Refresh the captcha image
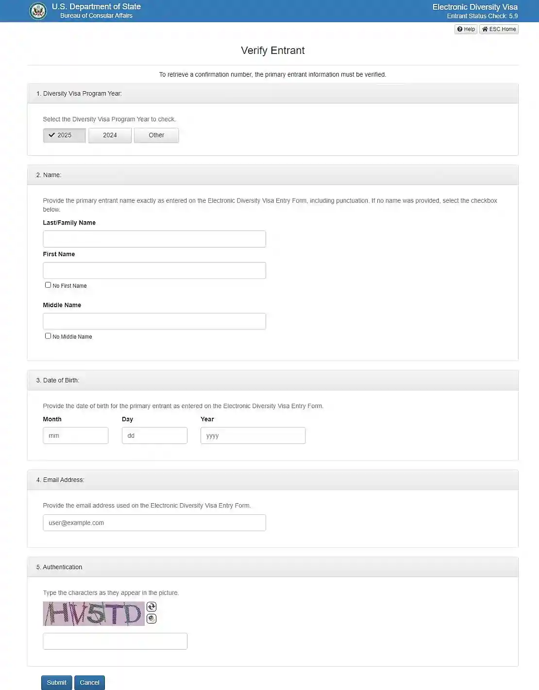This screenshot has width=539, height=690. (x=152, y=607)
